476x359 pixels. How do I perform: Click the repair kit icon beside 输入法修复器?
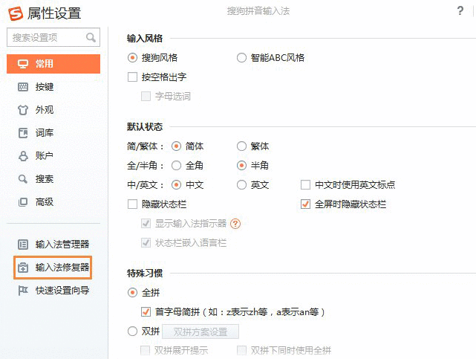pos(23,268)
